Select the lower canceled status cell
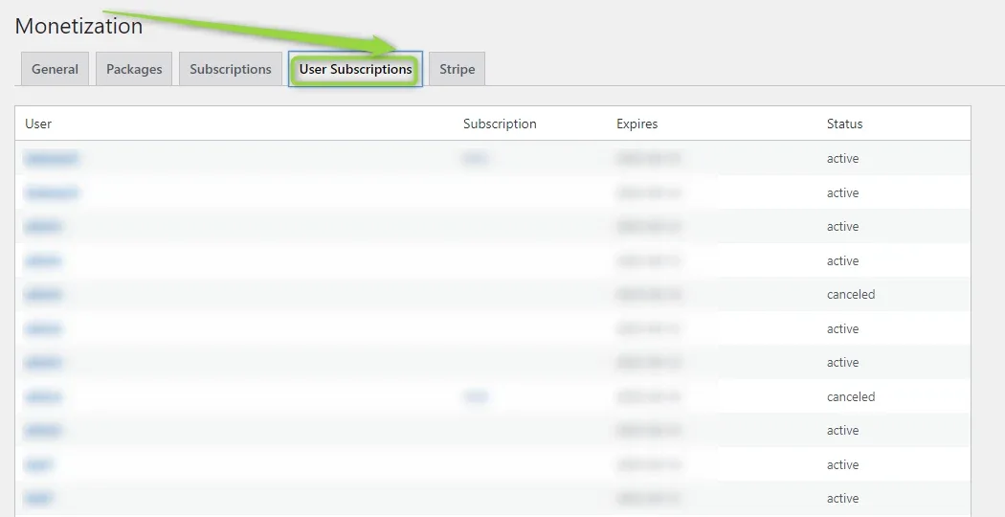 point(851,397)
